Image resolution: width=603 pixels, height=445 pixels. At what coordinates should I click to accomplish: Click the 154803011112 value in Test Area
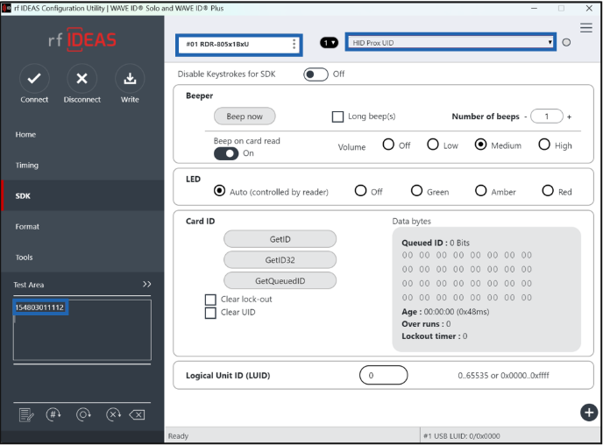pos(39,307)
